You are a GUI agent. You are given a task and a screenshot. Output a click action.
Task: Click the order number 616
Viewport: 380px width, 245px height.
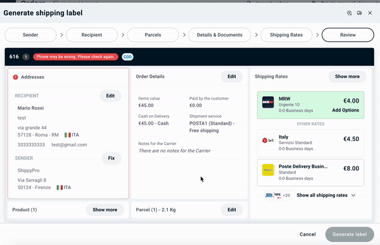click(x=14, y=57)
